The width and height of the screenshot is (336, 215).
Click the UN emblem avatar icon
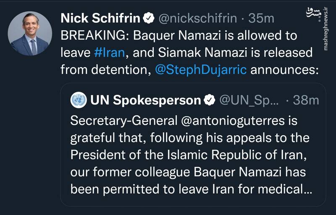point(78,100)
